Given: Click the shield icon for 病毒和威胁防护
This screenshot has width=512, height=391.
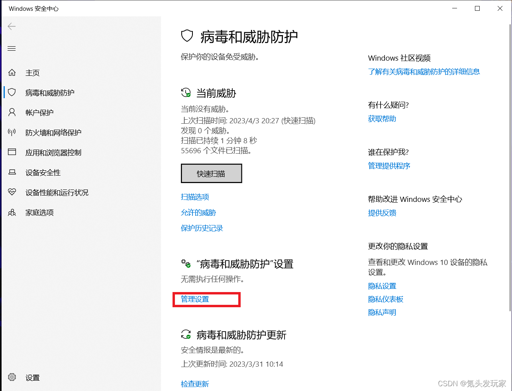Looking at the screenshot, I should pos(12,93).
